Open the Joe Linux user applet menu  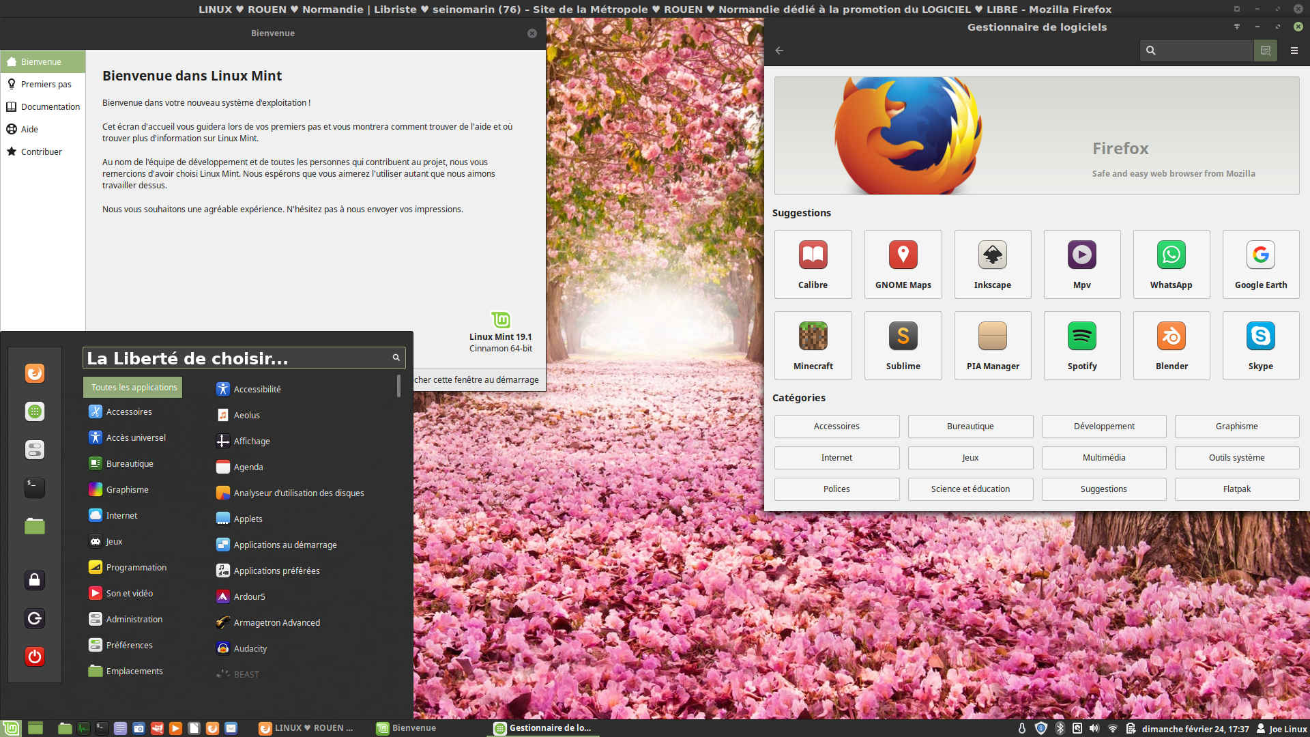pyautogui.click(x=1281, y=729)
